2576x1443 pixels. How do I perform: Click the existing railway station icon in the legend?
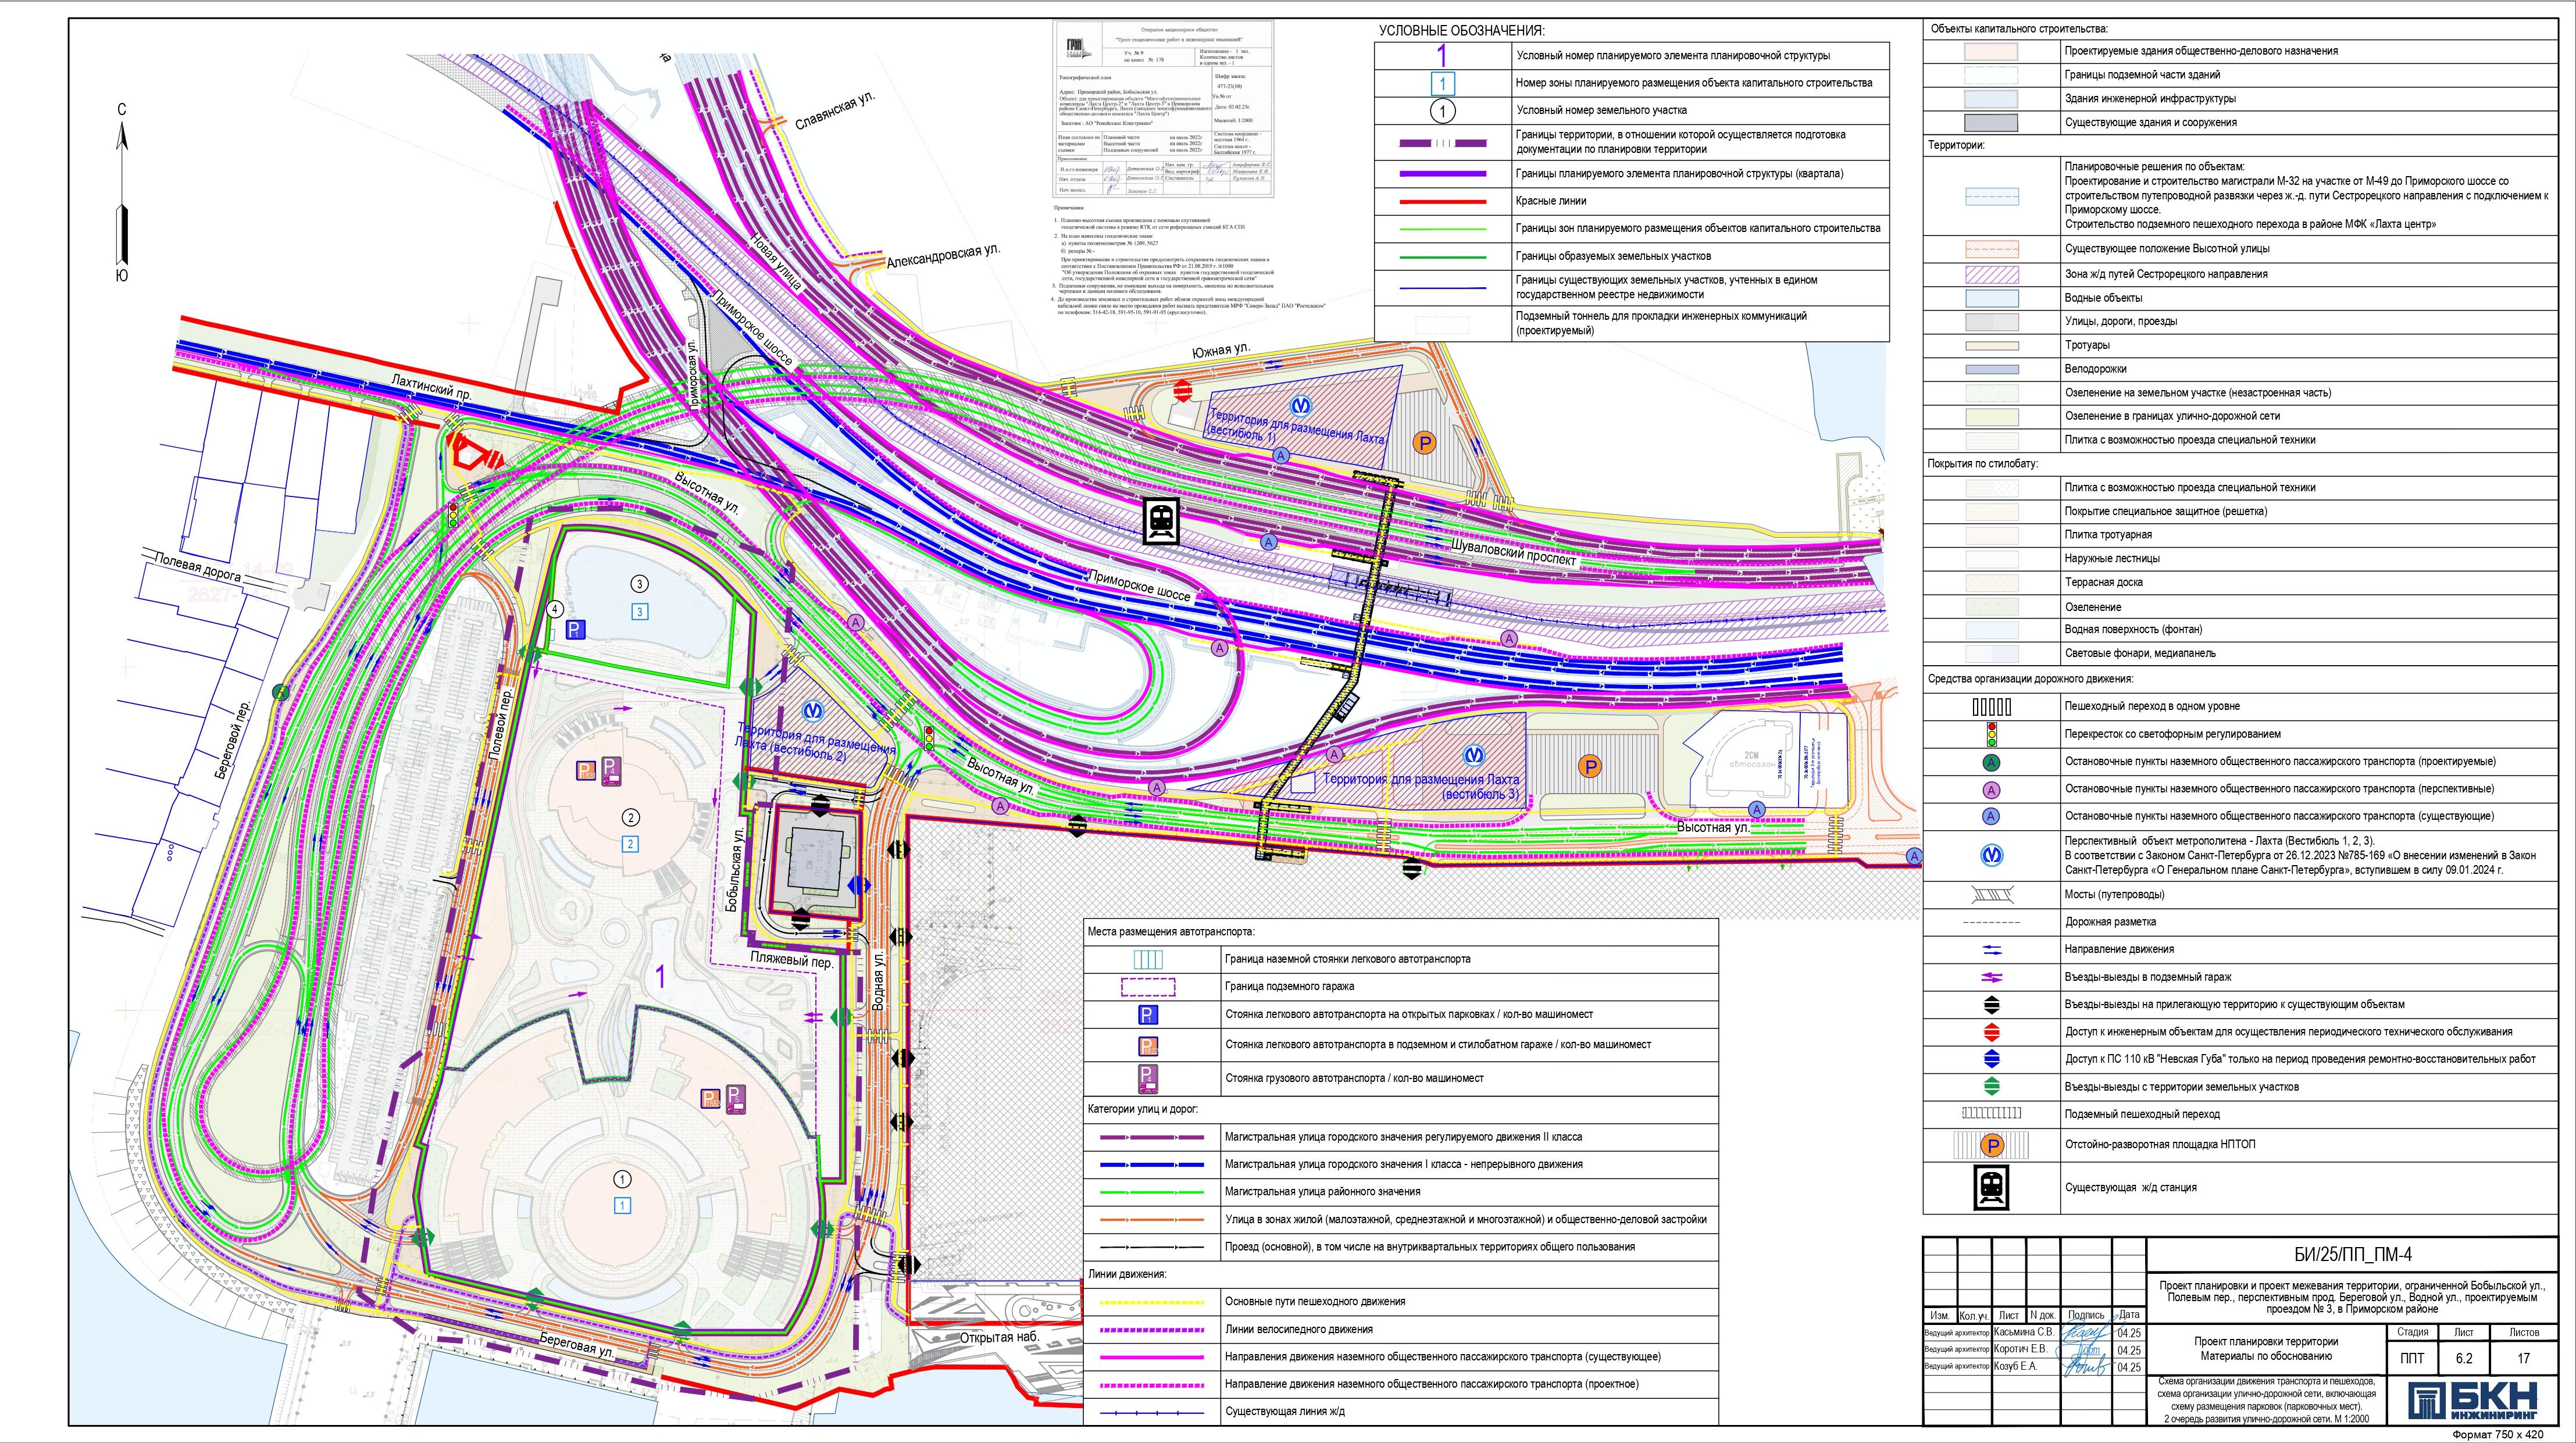1992,1188
